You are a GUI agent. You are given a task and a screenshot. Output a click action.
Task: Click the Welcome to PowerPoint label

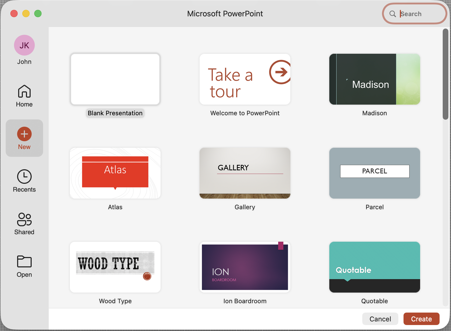point(245,113)
